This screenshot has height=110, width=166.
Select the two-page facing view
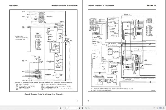pos(160,108)
